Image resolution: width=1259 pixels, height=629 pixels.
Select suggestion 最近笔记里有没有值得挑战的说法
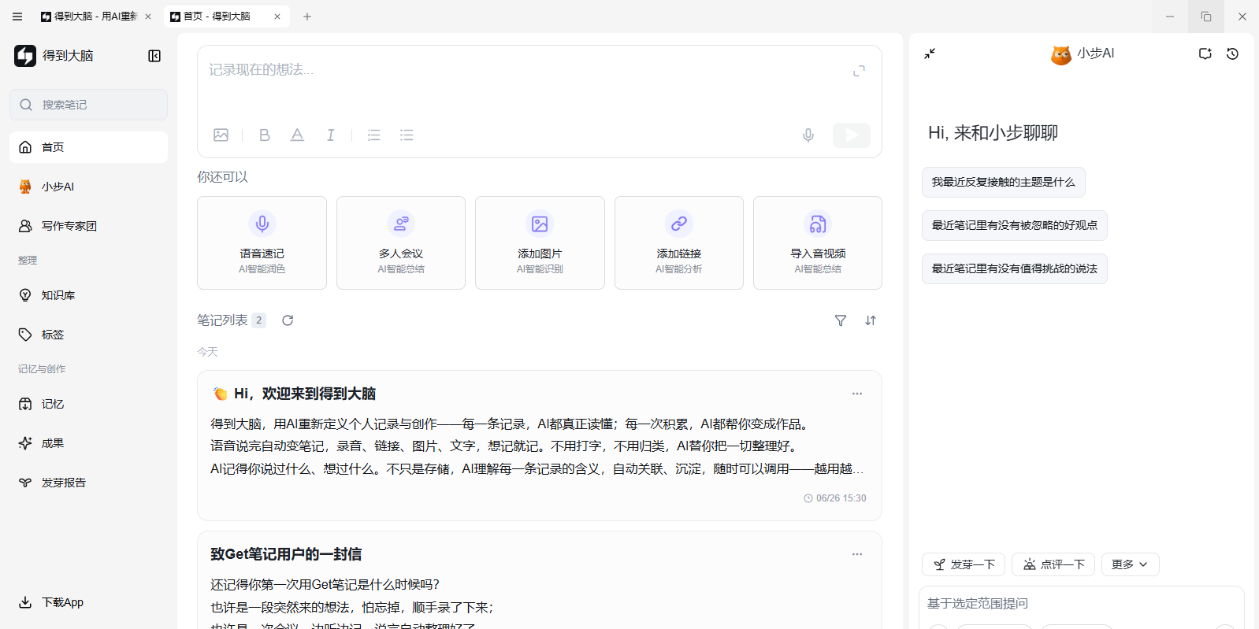[x=1015, y=268]
